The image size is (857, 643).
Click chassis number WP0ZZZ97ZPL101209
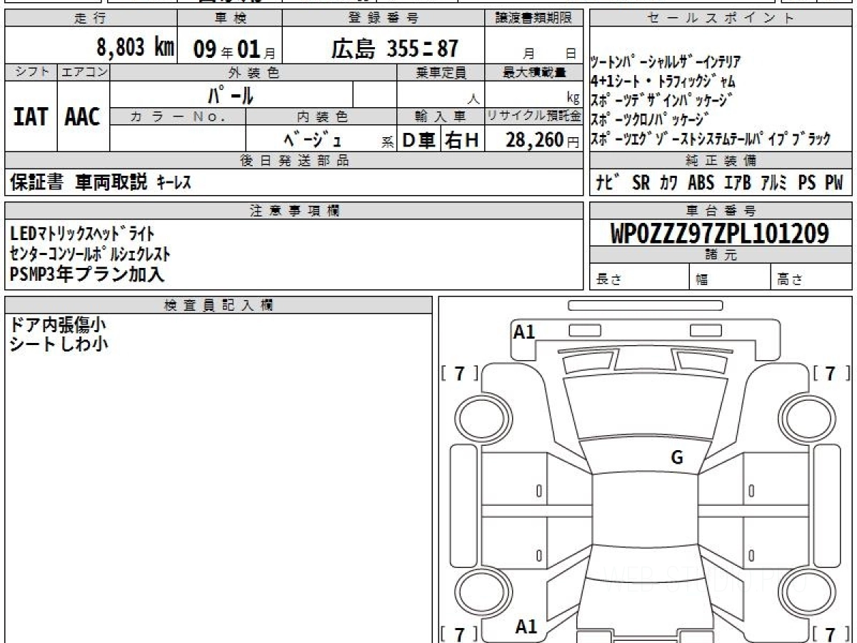pyautogui.click(x=720, y=233)
